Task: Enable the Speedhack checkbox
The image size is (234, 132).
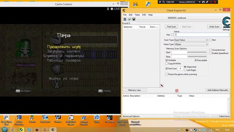Action: [211, 53]
